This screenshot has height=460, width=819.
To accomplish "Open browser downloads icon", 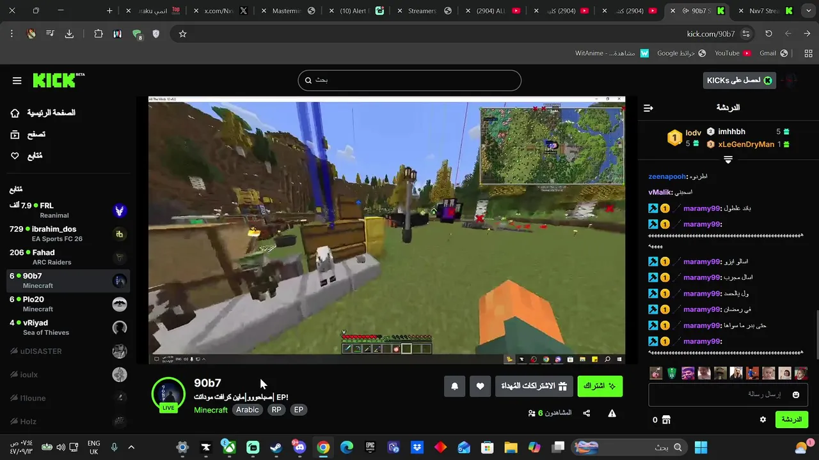I will click(x=69, y=34).
